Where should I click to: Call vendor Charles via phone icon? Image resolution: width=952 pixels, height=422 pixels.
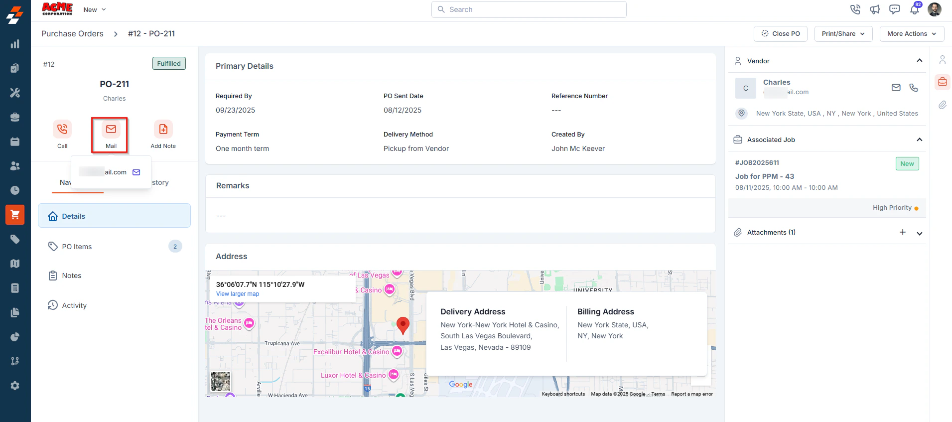click(x=913, y=88)
